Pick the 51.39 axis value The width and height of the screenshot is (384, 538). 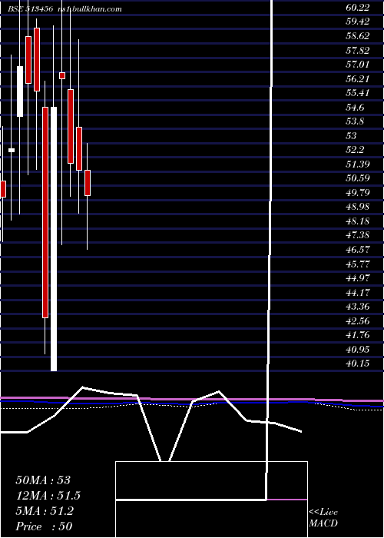[358, 164]
